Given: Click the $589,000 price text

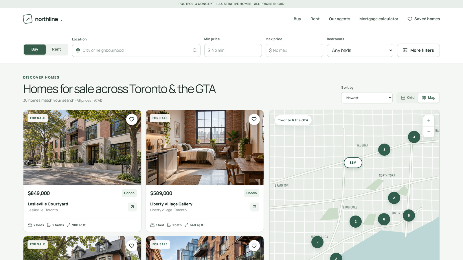Looking at the screenshot, I should click(x=161, y=193).
